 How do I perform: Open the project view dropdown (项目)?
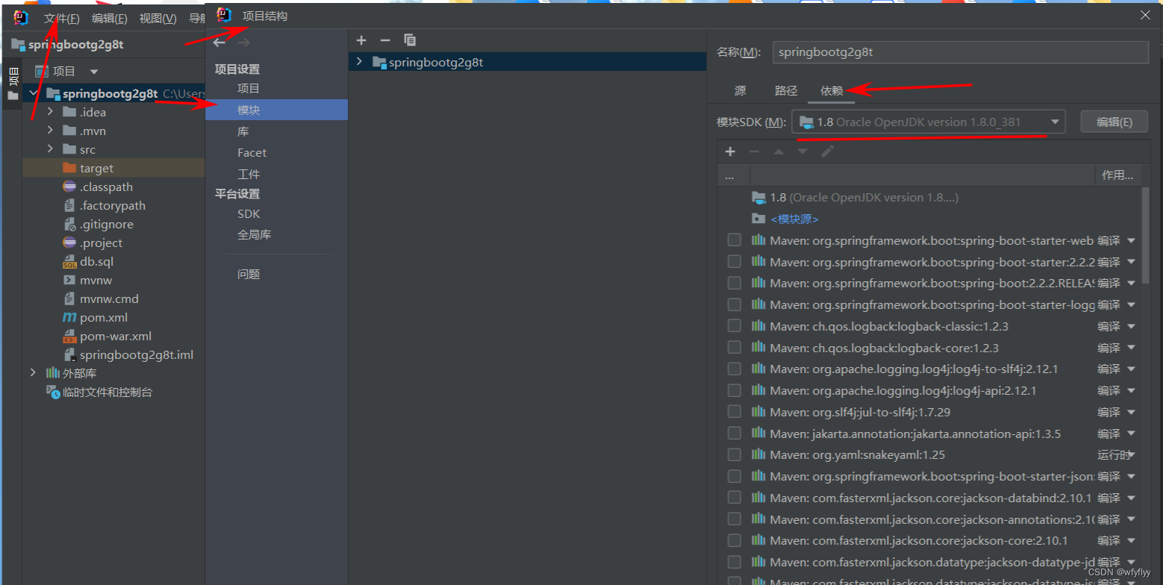[94, 72]
